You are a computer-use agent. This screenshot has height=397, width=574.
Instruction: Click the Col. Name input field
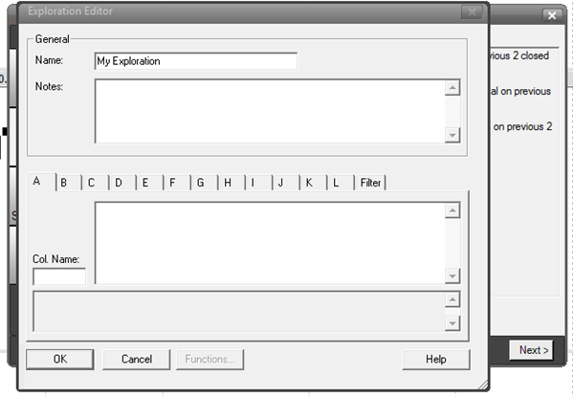click(59, 276)
